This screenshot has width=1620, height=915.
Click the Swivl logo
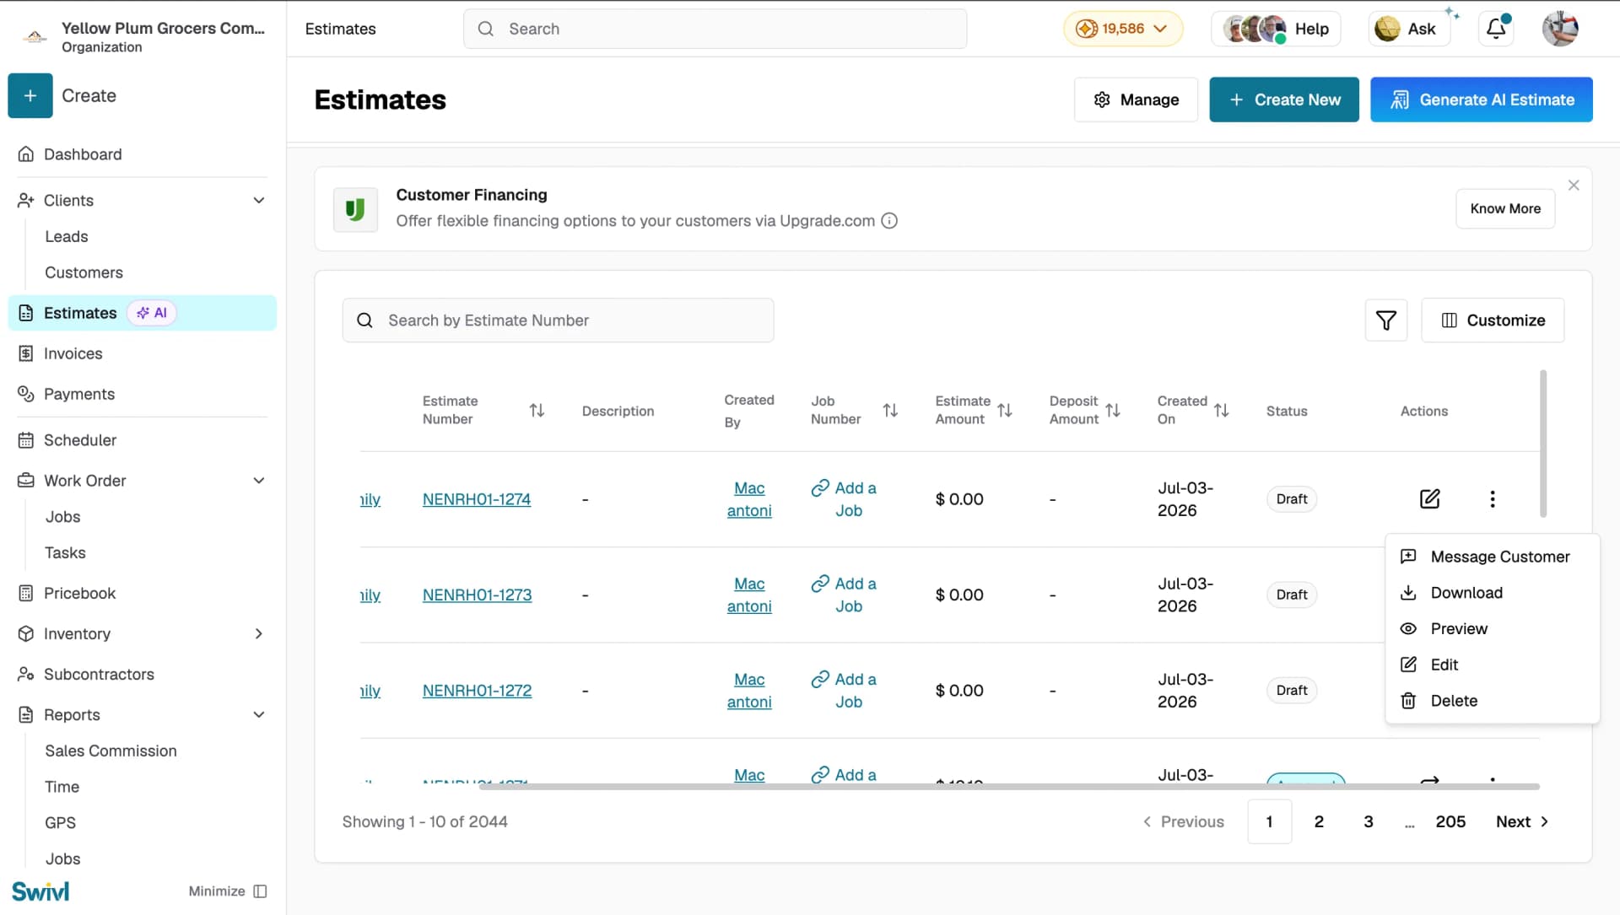(x=40, y=891)
